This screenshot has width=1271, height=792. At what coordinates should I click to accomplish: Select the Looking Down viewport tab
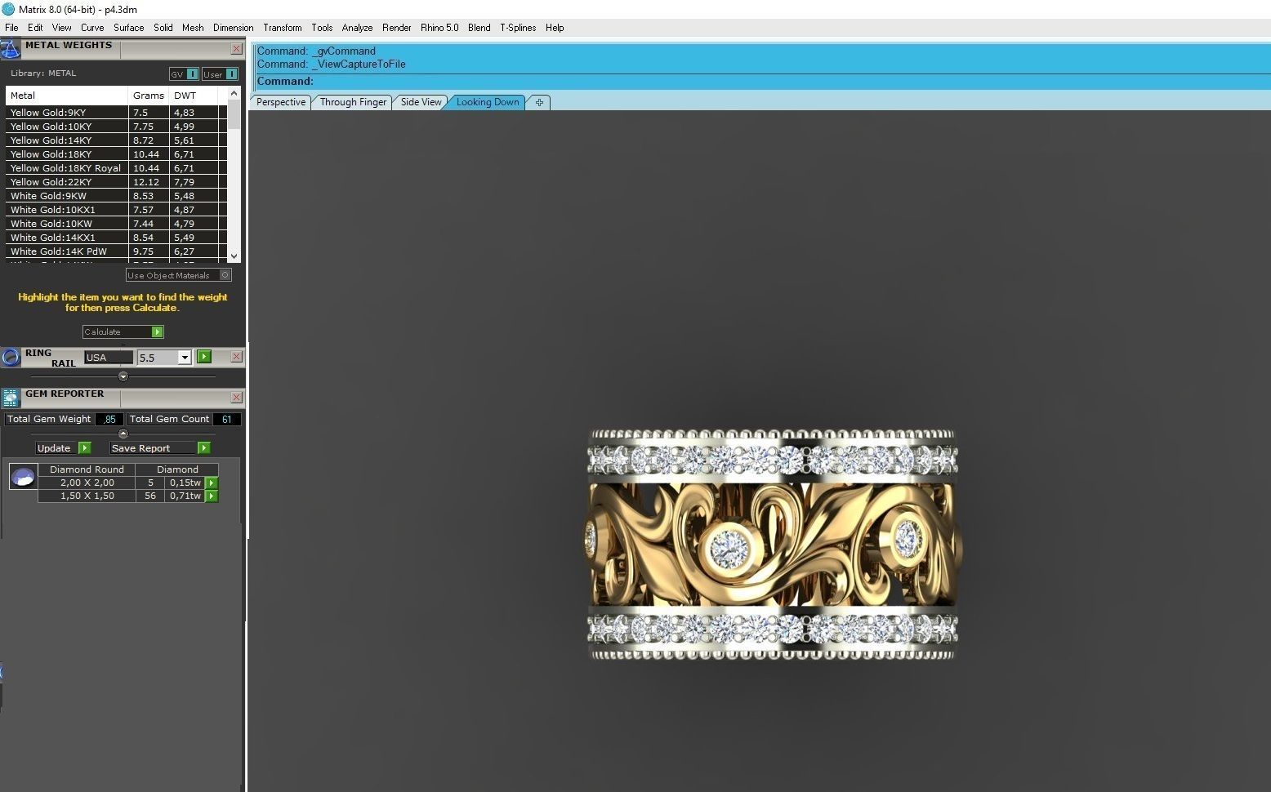[488, 102]
